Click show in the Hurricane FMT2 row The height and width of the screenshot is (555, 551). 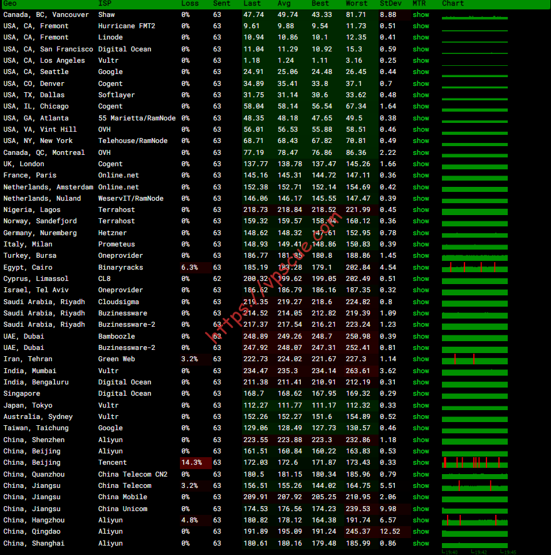[421, 26]
